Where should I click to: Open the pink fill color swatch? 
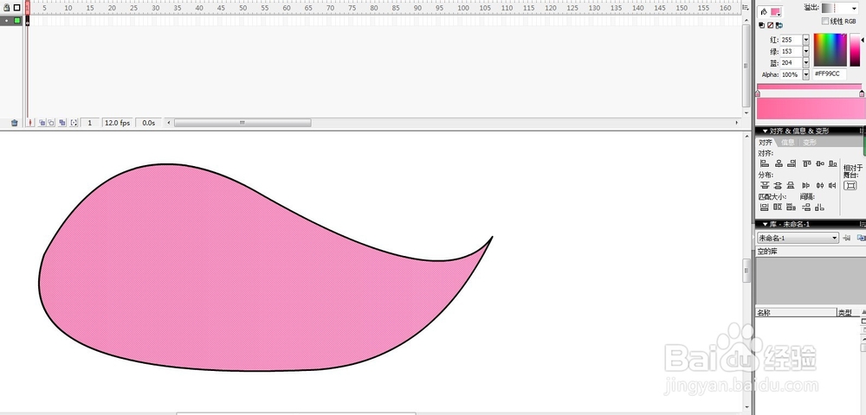click(x=776, y=12)
